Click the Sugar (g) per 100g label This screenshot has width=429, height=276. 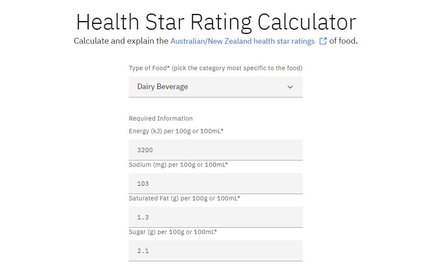(173, 232)
